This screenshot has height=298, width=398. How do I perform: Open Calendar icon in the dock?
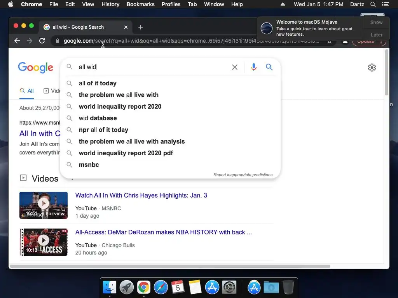click(x=178, y=288)
